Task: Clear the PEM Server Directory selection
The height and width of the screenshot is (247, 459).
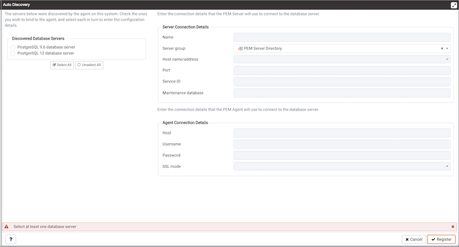Action: pos(442,49)
